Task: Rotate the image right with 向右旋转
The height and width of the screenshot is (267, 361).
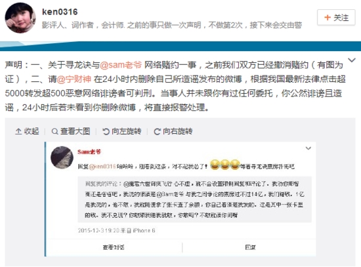Action: pyautogui.click(x=173, y=131)
